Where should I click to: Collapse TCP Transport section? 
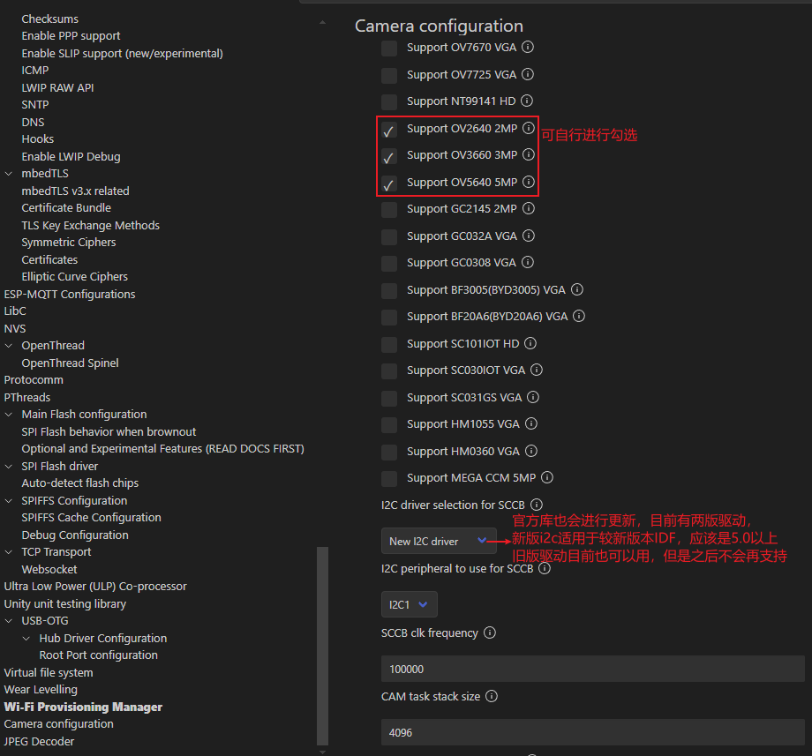9,552
